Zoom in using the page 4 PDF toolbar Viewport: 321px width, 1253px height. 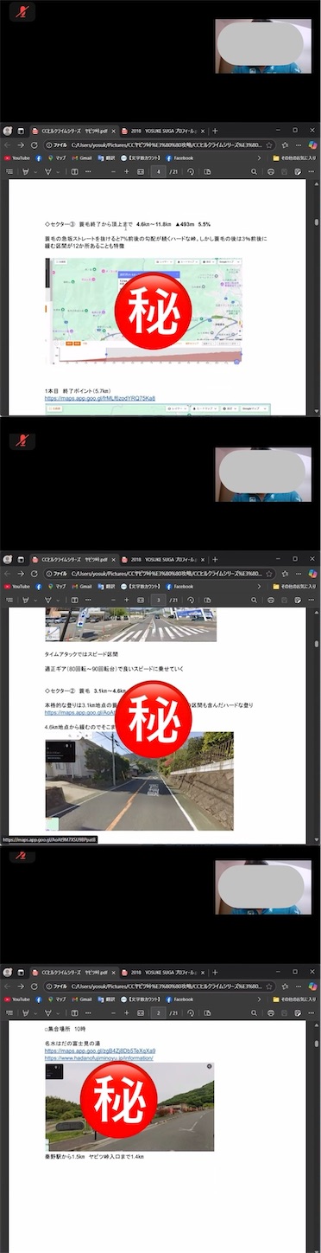click(127, 171)
